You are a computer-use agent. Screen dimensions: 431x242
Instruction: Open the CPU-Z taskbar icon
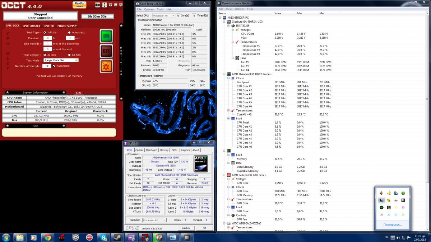(x=131, y=237)
